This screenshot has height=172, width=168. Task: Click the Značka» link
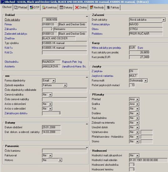10,38
